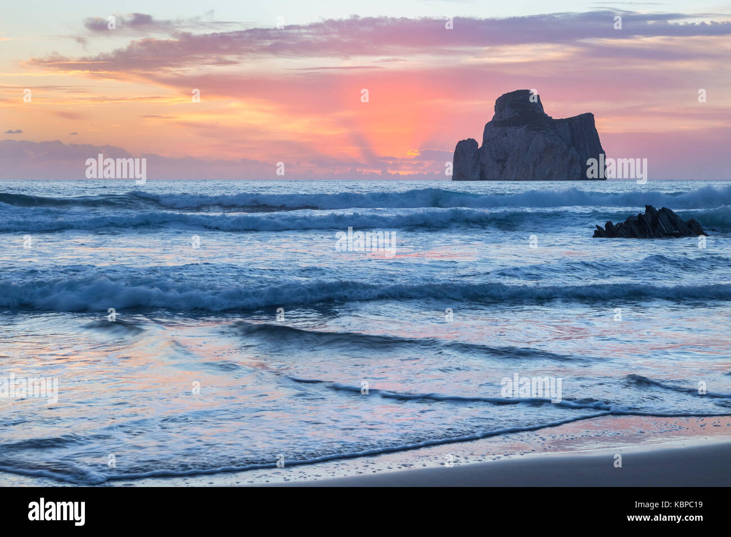This screenshot has width=731, height=537.
Task: Click the alamy logo in the black footer bar
Action: click(x=56, y=512)
